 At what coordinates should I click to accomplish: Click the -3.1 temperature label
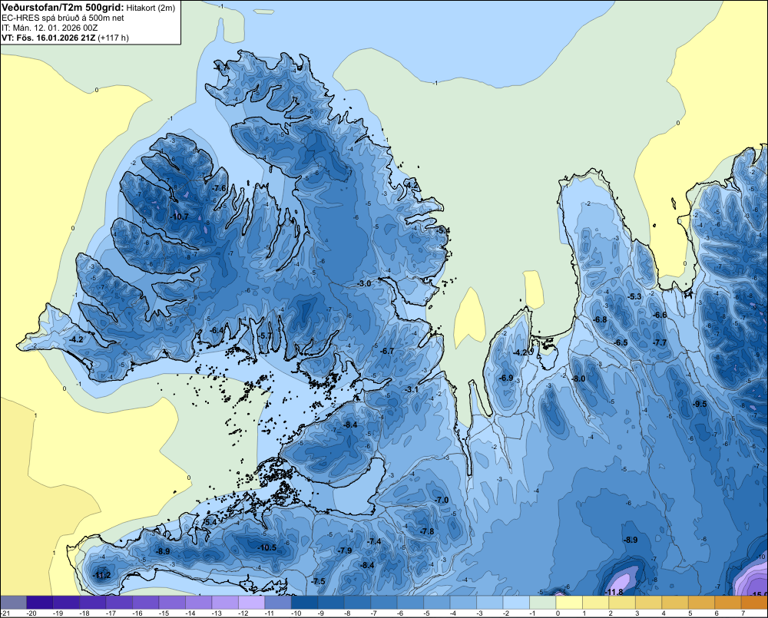tap(412, 389)
